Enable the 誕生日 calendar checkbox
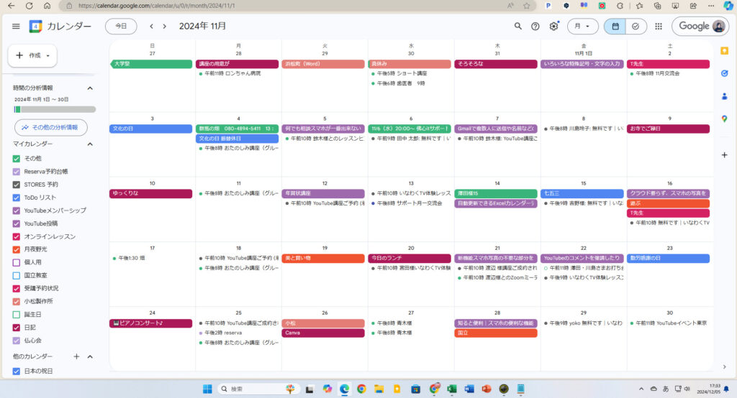 coord(17,314)
